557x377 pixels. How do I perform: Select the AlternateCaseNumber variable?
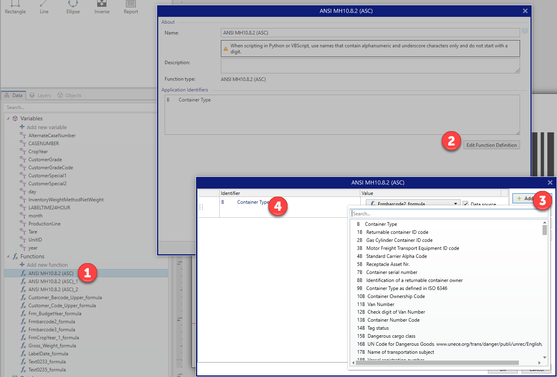52,136
